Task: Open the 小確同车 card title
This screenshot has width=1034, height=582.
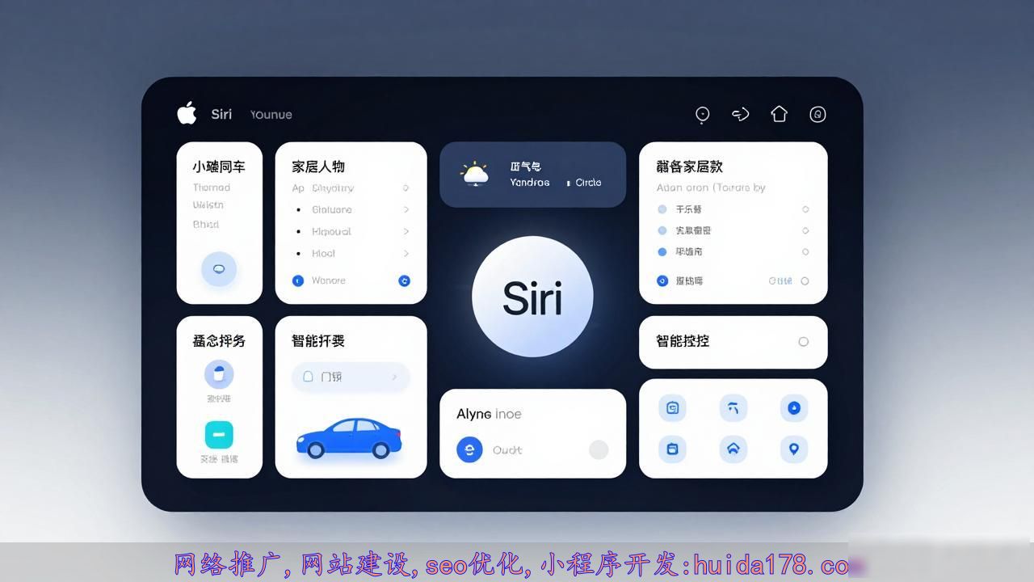Action: coord(219,167)
